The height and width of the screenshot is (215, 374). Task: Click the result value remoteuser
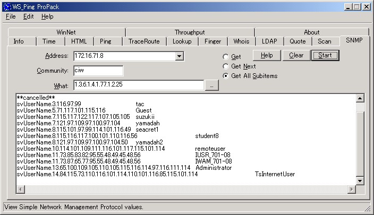point(210,149)
